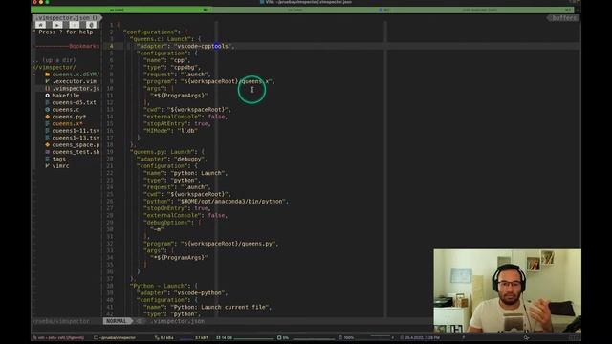Click the anaconda3 python path value
The height and width of the screenshot is (344, 612).
click(x=231, y=202)
